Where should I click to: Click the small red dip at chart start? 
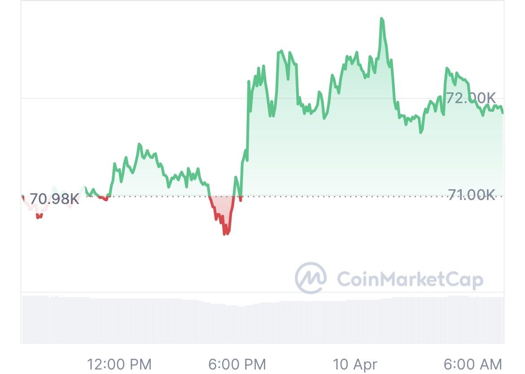[x=39, y=216]
